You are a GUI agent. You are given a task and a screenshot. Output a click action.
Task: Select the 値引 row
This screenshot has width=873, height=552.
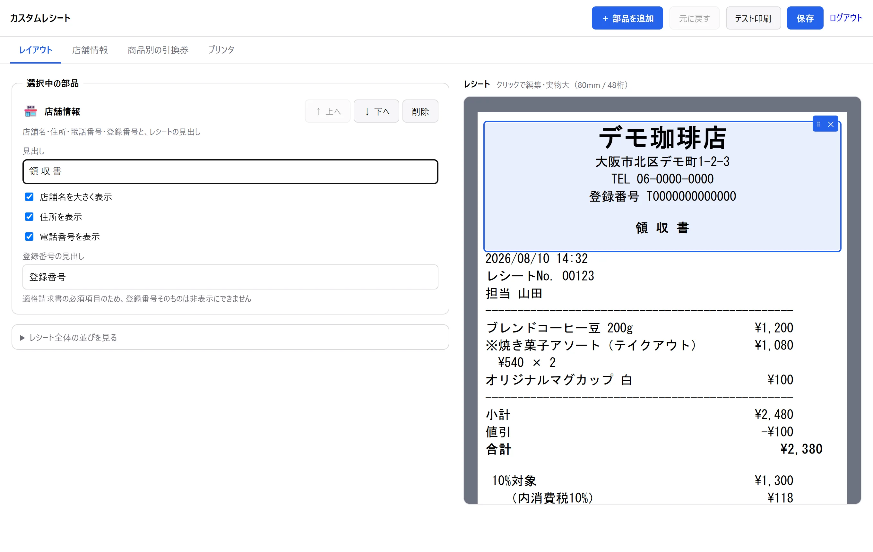[639, 432]
